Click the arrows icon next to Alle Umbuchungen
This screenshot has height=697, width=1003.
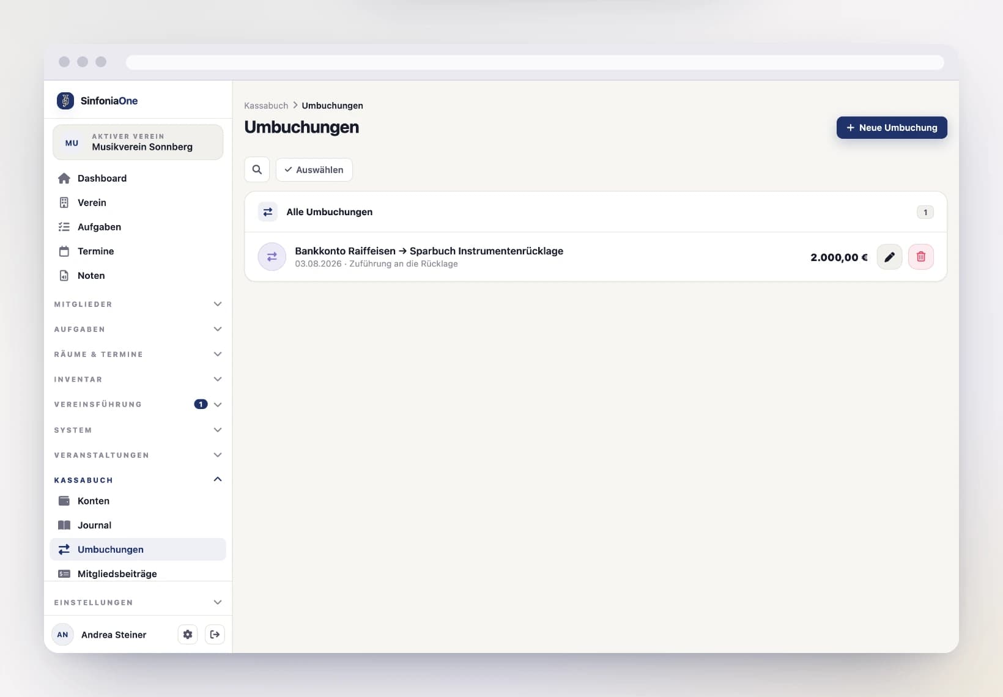(x=268, y=212)
